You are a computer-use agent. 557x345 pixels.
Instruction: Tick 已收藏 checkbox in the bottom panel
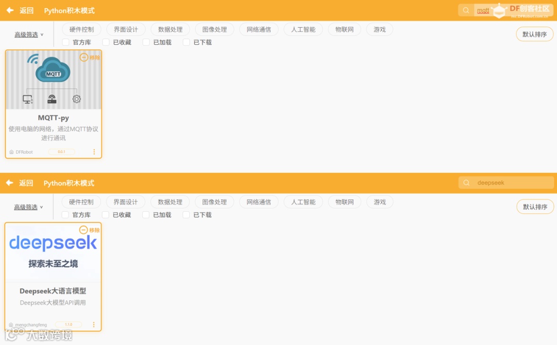(106, 215)
